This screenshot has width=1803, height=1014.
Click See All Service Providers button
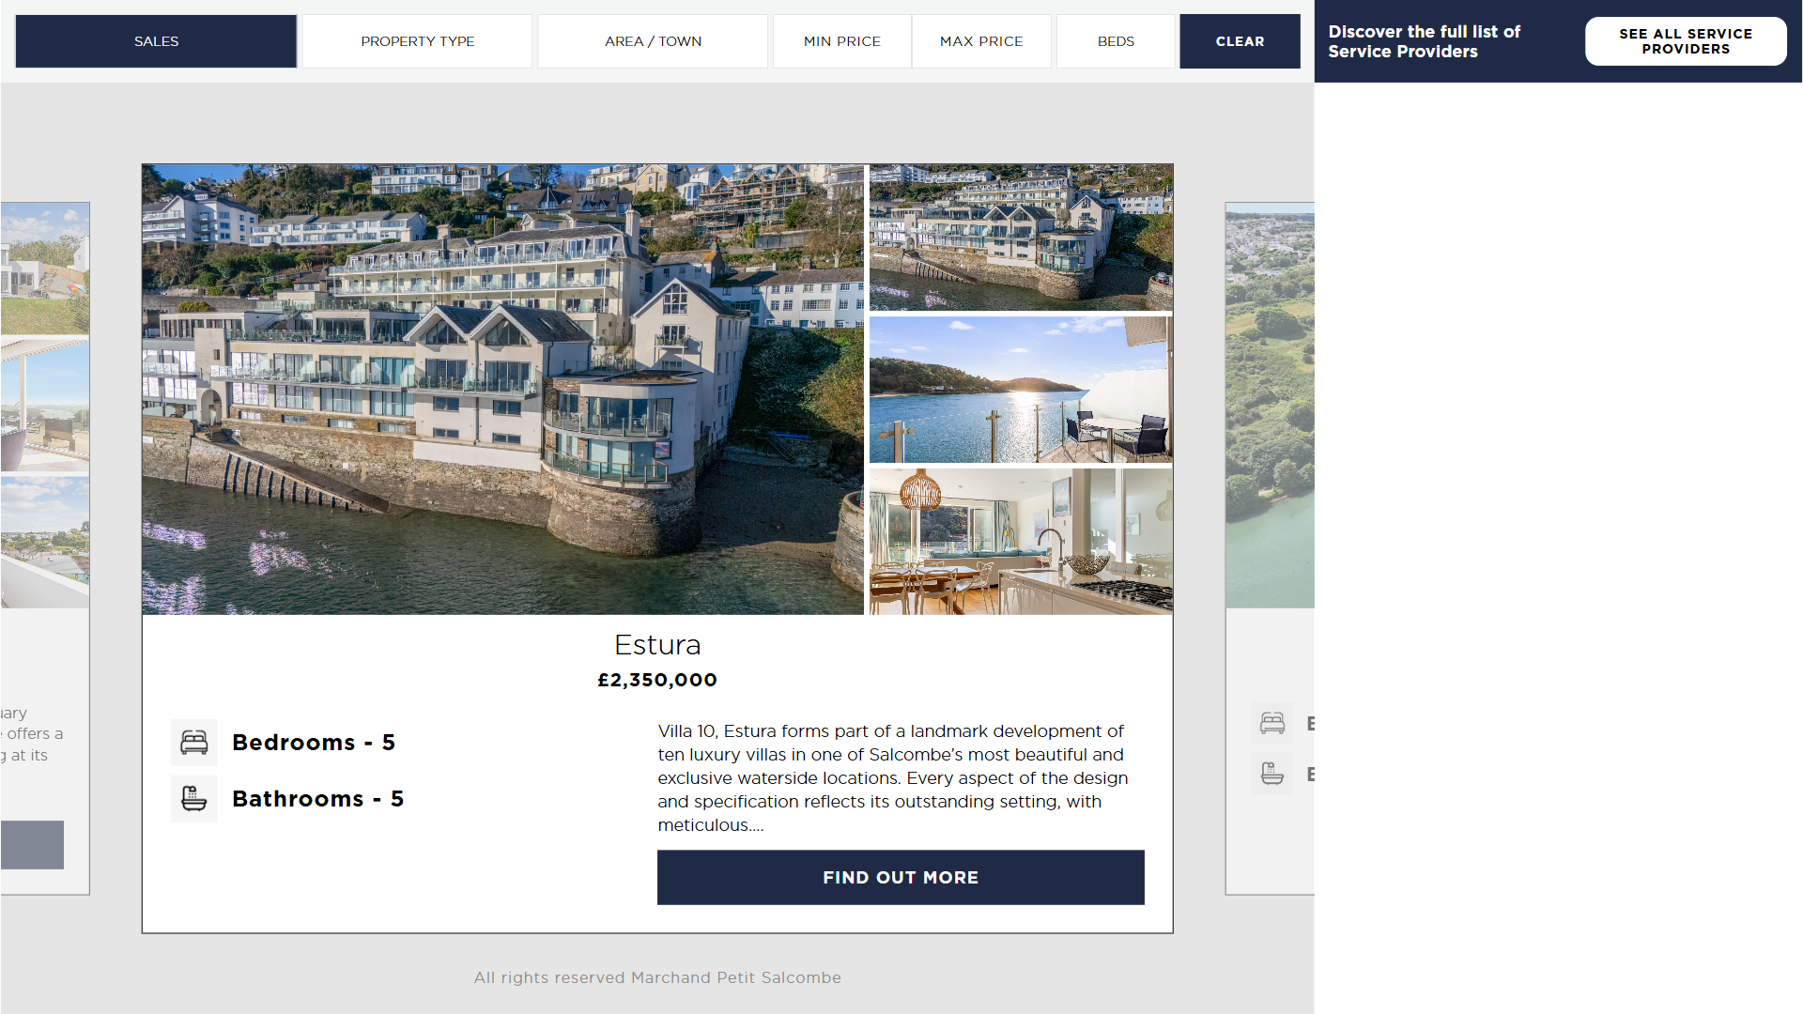coord(1686,41)
